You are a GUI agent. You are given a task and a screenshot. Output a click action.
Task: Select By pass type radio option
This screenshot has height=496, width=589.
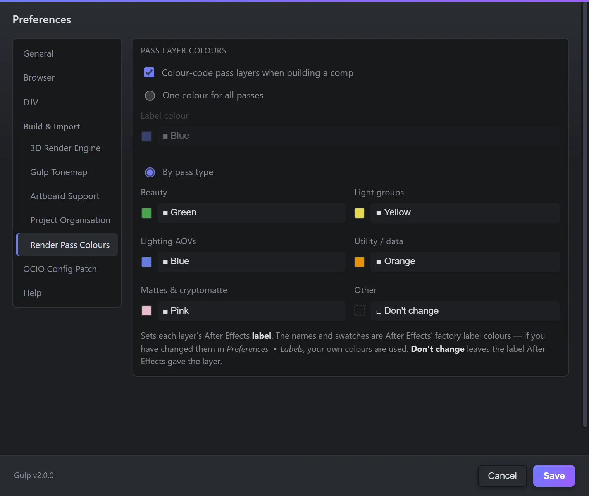(x=150, y=172)
